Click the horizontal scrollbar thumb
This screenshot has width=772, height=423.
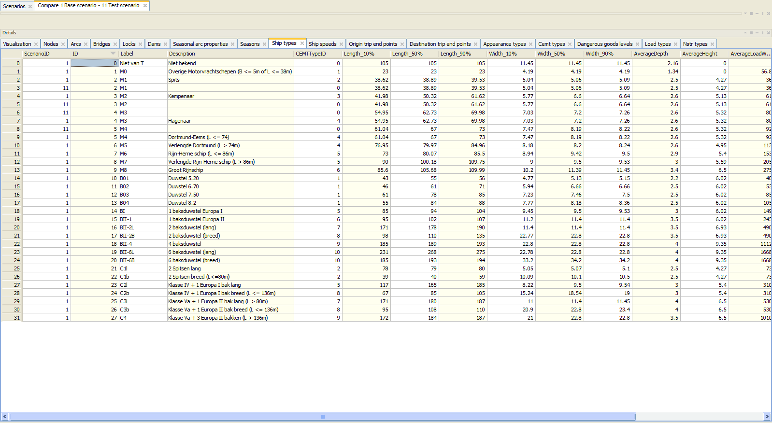pos(322,416)
